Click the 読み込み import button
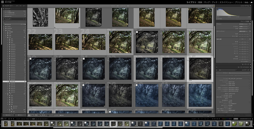The height and width of the screenshot is (129, 254). click(8, 115)
